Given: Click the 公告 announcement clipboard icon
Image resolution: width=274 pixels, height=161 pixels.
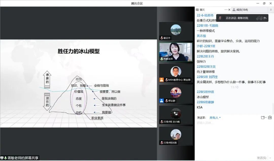Looking at the screenshot, I should click(x=270, y=117).
